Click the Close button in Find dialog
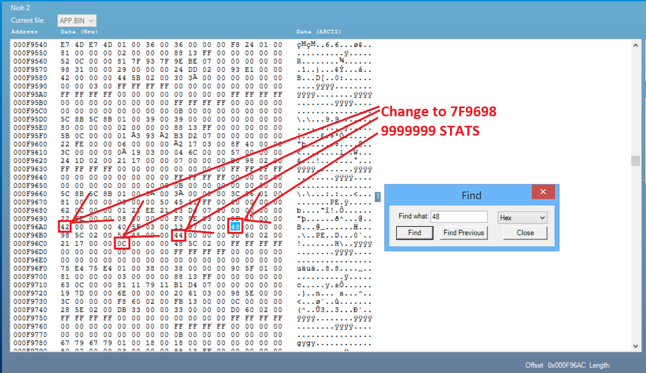 point(525,233)
